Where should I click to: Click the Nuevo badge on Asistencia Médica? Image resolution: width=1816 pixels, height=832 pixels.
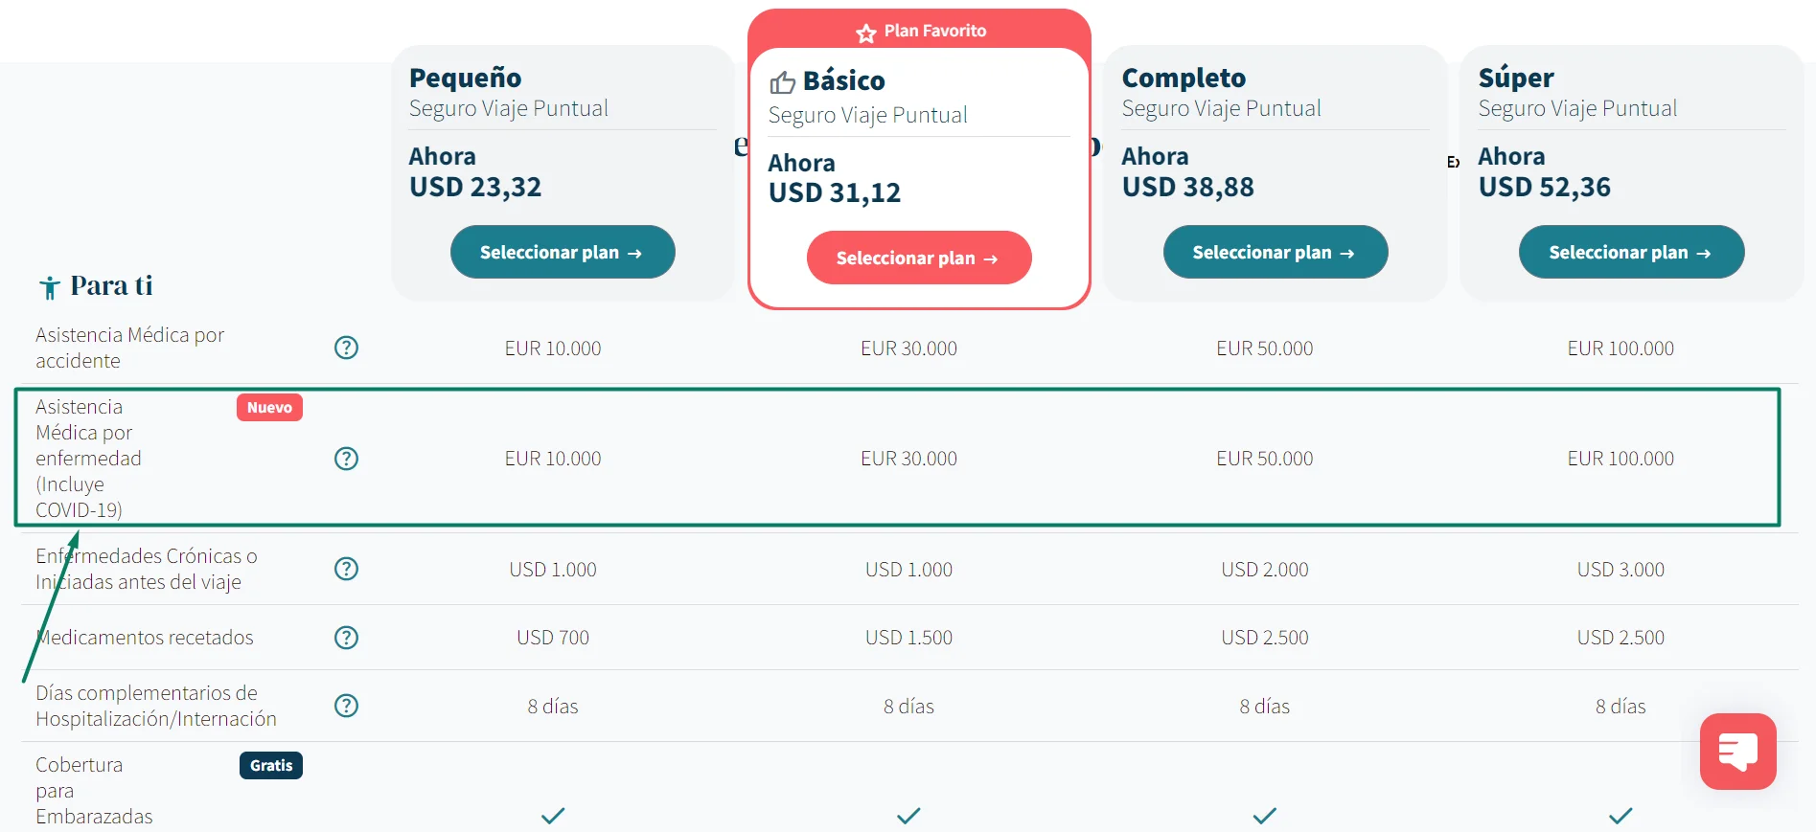tap(269, 408)
